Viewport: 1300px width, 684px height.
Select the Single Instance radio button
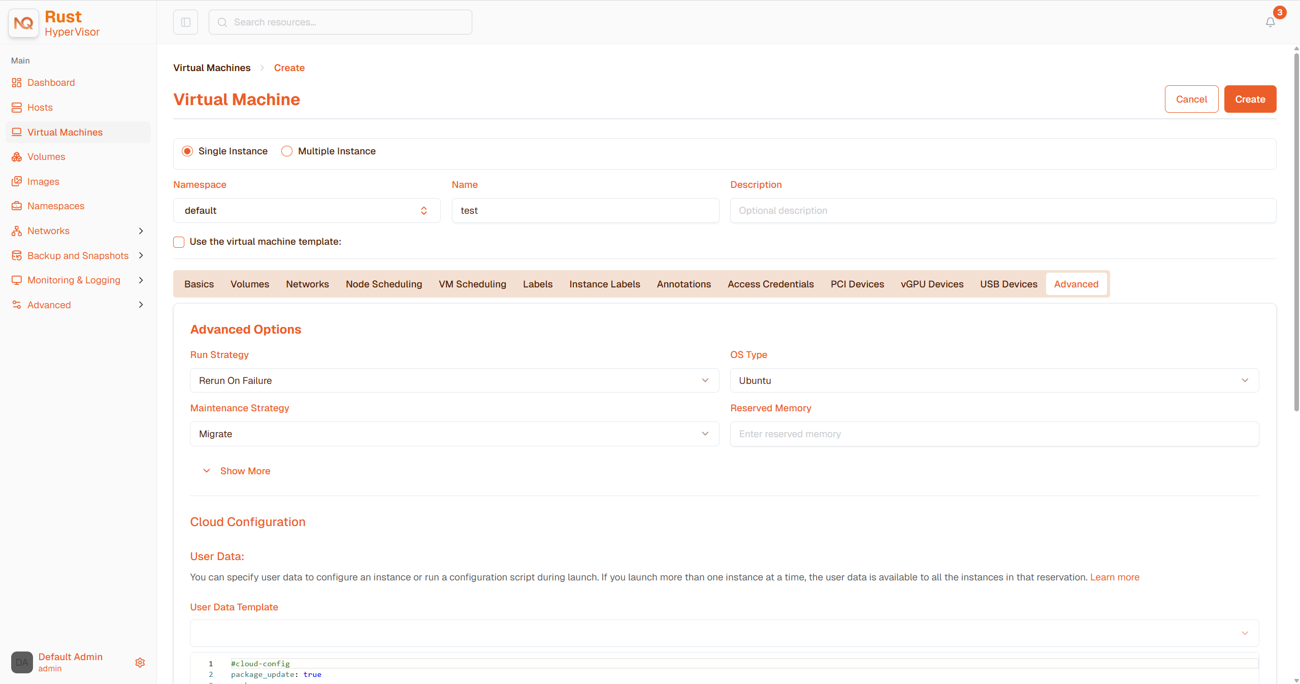[x=187, y=151]
